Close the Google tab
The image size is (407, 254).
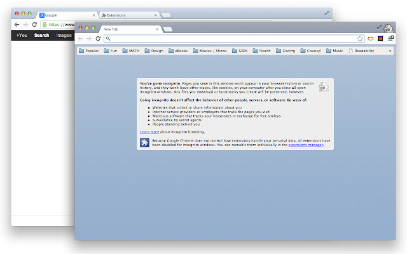93,15
